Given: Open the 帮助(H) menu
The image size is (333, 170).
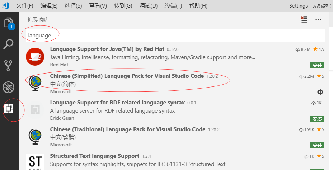Looking at the screenshot, I should click(198, 5).
